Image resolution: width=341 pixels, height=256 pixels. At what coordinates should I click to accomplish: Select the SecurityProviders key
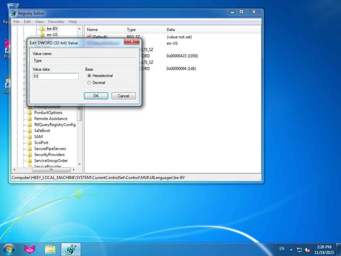click(49, 155)
